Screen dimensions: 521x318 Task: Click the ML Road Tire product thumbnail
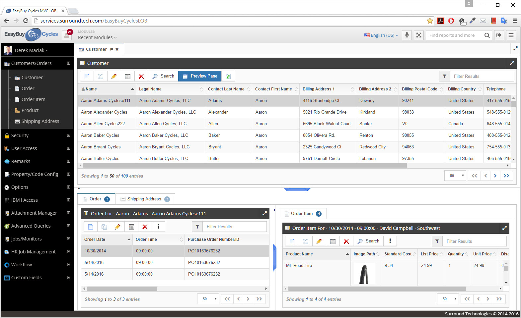tap(364, 274)
